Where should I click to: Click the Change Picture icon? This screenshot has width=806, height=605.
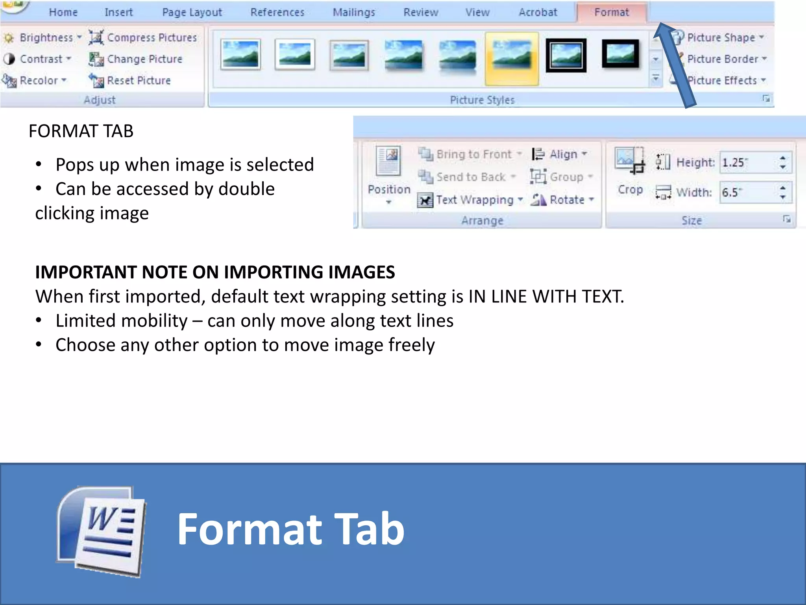[96, 59]
